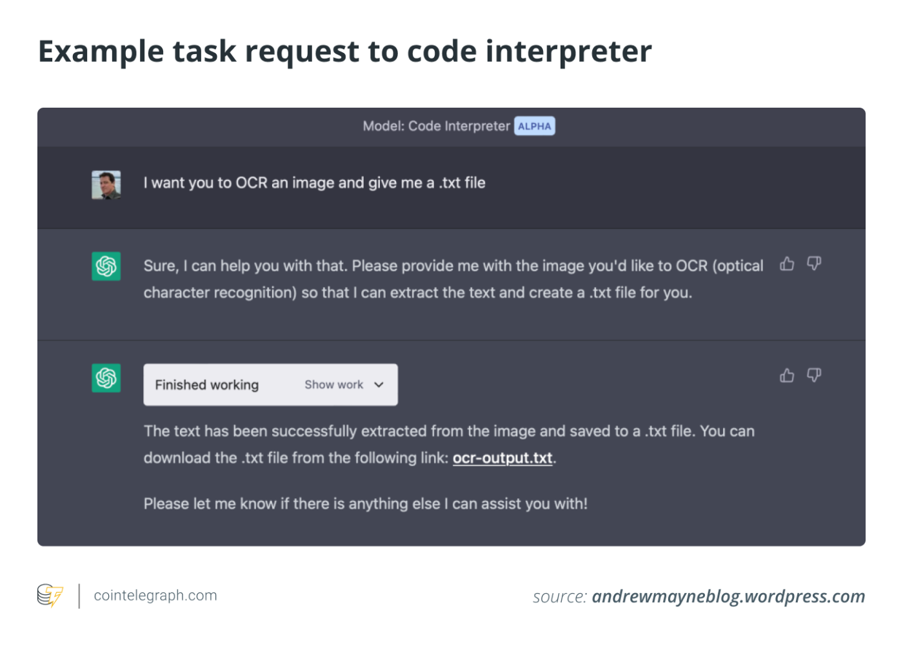The image size is (903, 646).
Task: Select the user's OCR request message
Action: point(314,183)
